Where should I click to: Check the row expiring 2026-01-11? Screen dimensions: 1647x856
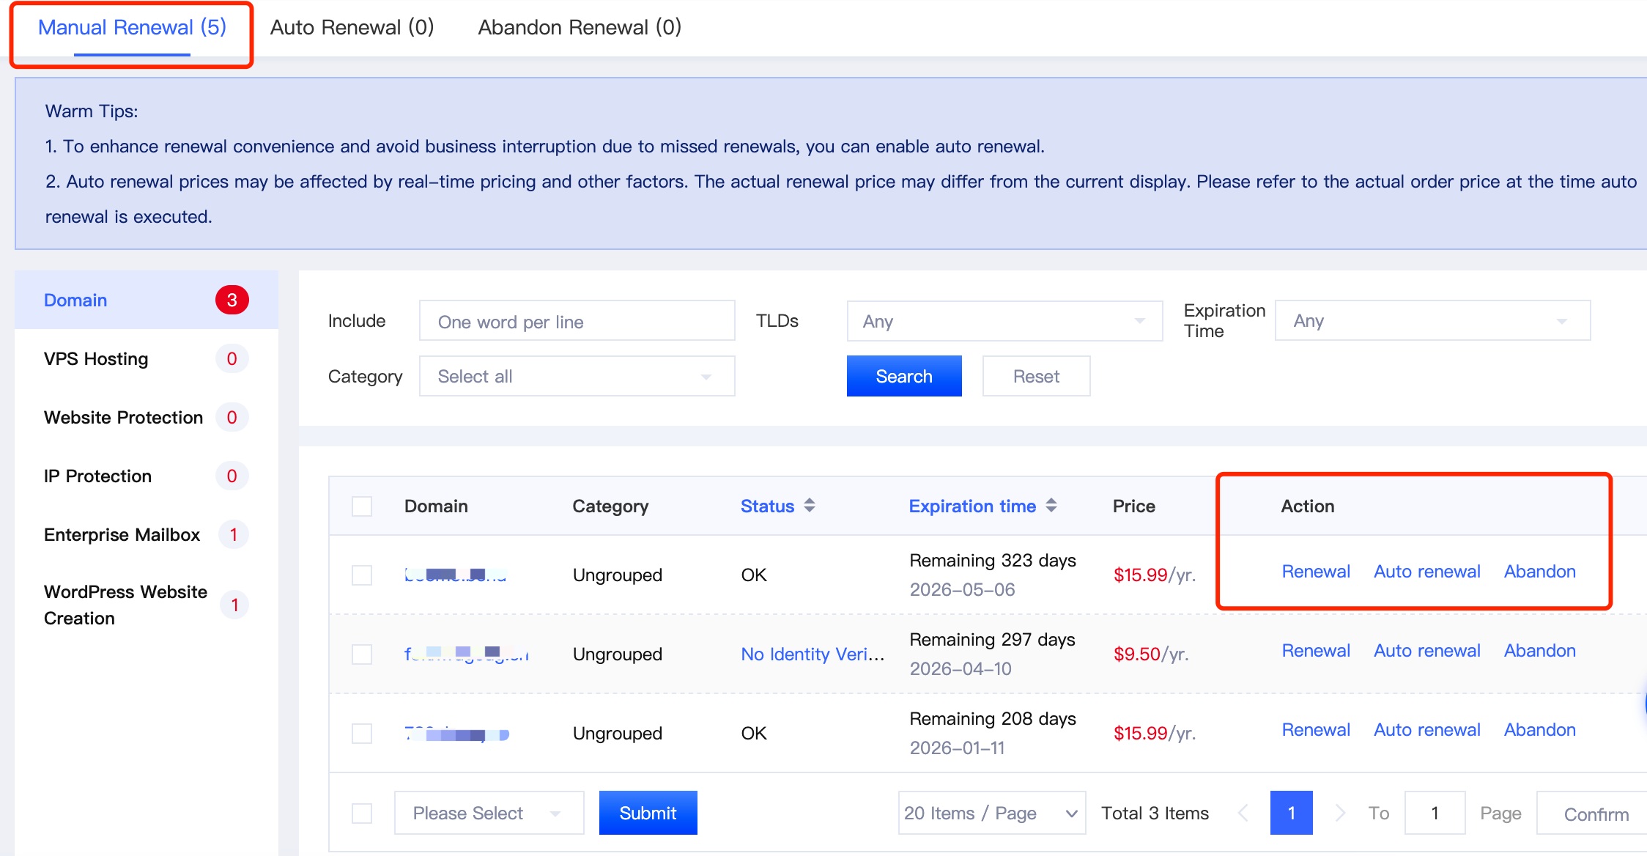362,734
